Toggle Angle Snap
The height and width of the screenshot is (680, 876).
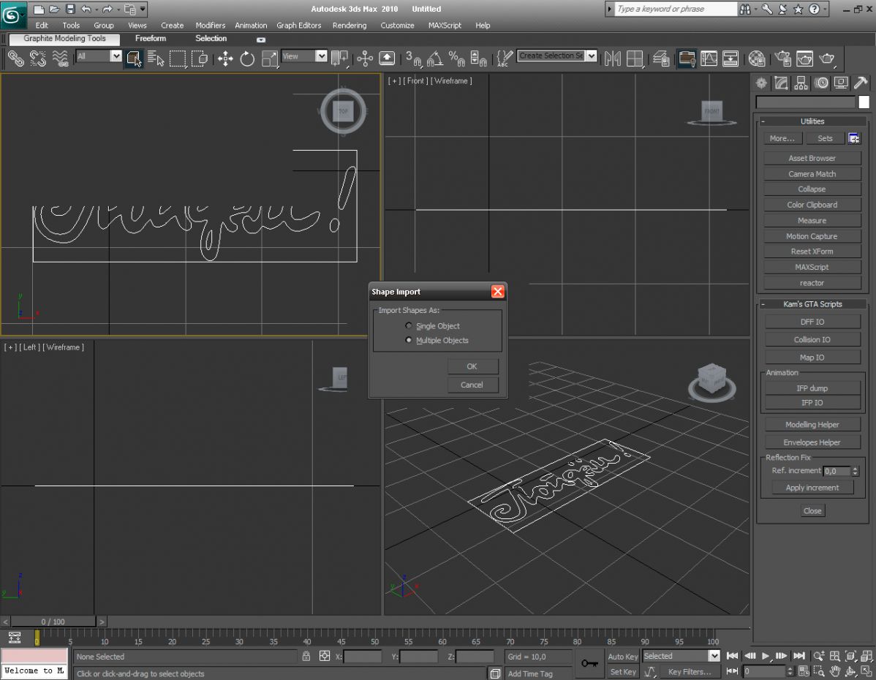pos(434,58)
